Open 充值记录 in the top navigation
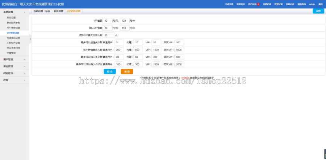The height and width of the screenshot is (160, 326). click(x=267, y=4)
